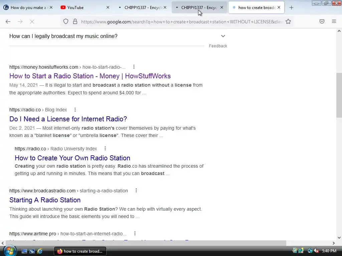Click the forward navigation arrow
This screenshot has width=342, height=256.
point(20,22)
